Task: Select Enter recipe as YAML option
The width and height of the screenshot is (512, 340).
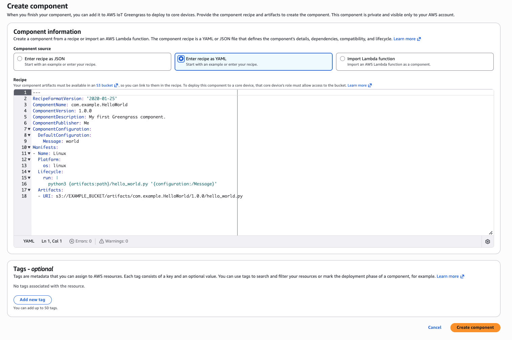Action: pyautogui.click(x=253, y=62)
